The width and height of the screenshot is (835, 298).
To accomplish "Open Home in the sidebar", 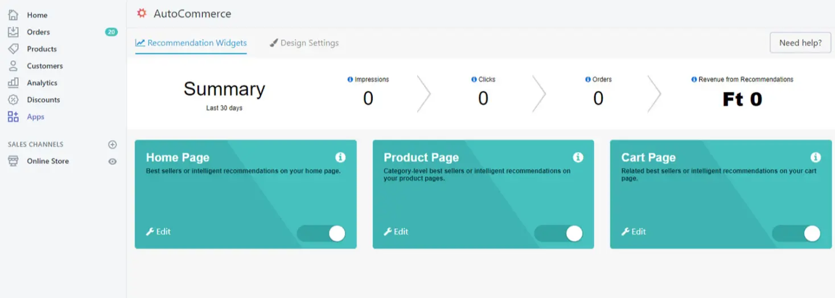I will click(x=37, y=15).
